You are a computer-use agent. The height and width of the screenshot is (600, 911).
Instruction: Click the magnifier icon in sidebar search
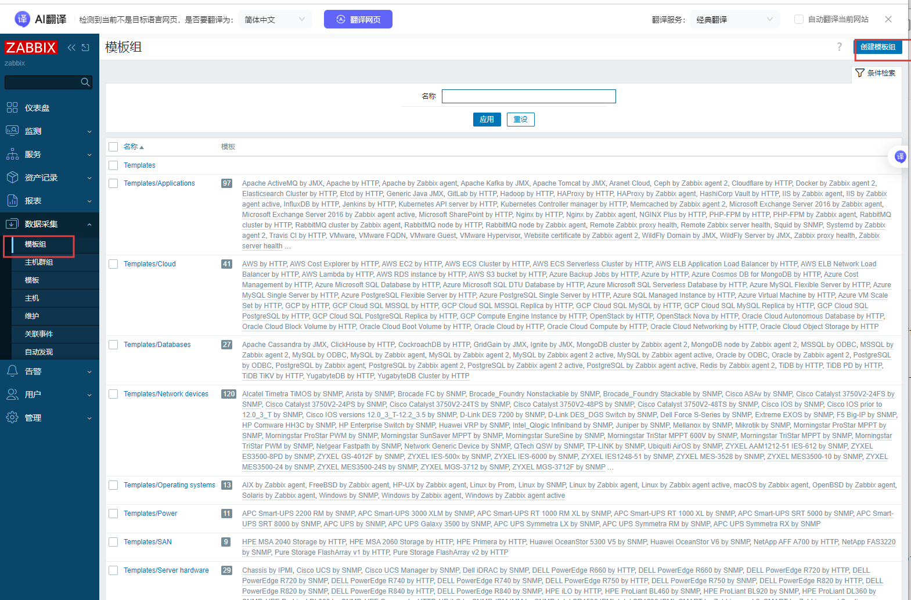point(85,82)
